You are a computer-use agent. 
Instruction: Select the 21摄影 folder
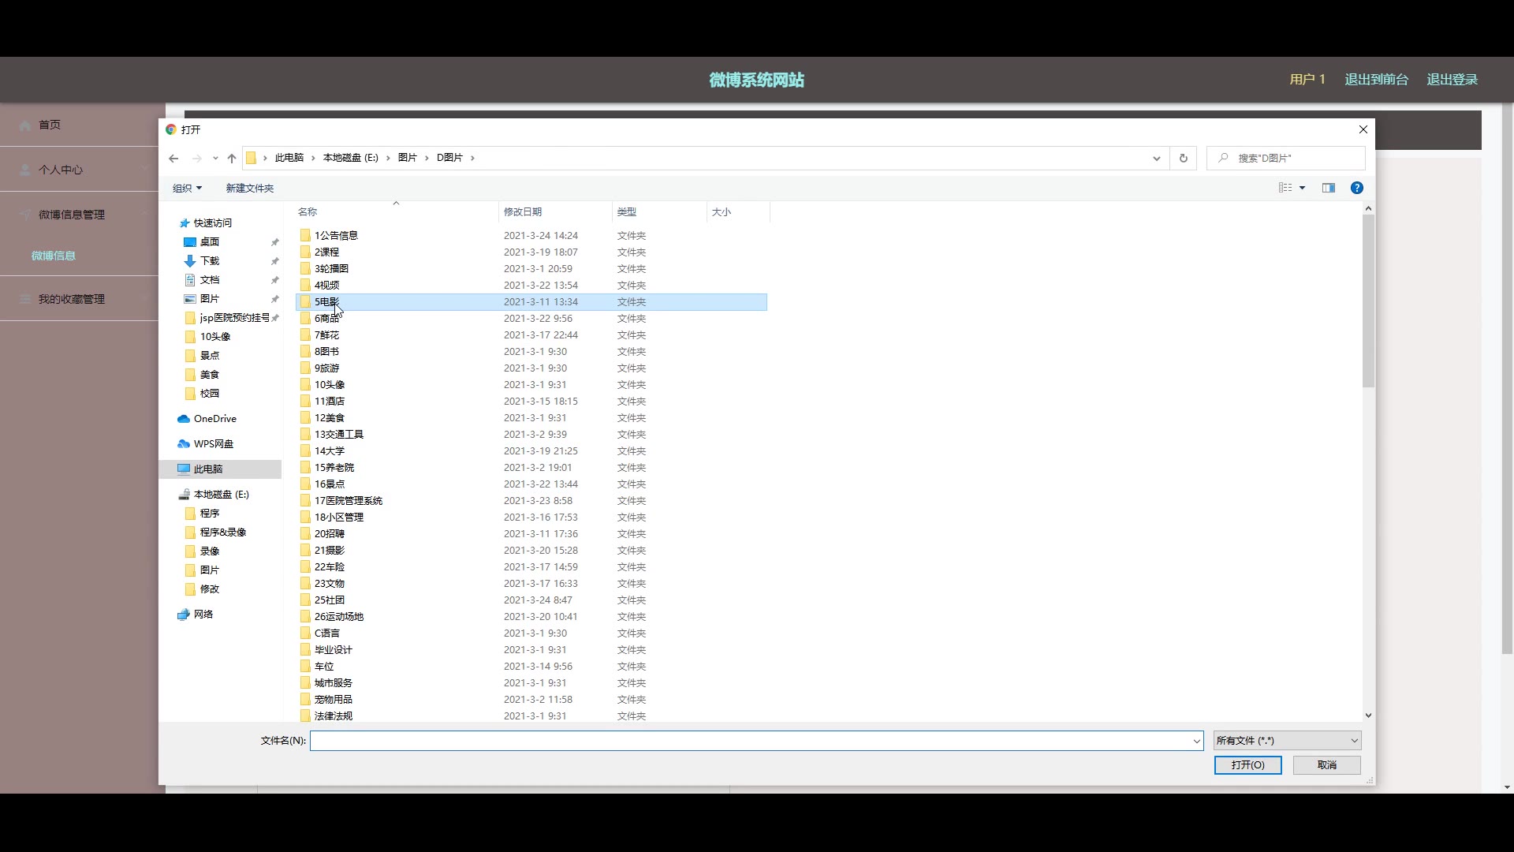(x=329, y=551)
